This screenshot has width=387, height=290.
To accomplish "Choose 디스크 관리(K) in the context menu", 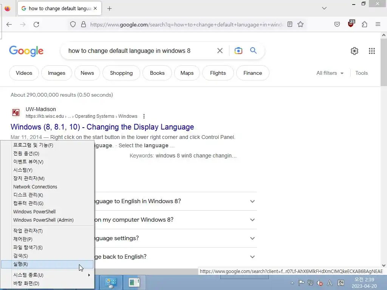I will pos(47,195).
